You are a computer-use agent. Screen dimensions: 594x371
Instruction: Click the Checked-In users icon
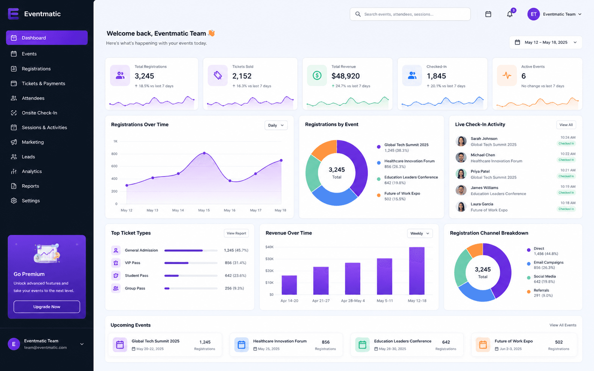pos(412,76)
